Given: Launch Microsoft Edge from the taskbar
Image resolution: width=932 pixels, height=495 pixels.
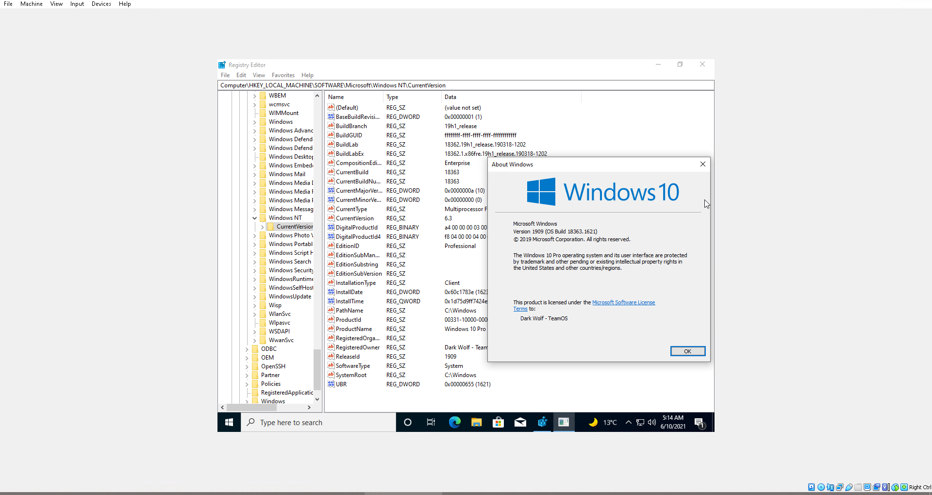Looking at the screenshot, I should click(454, 422).
